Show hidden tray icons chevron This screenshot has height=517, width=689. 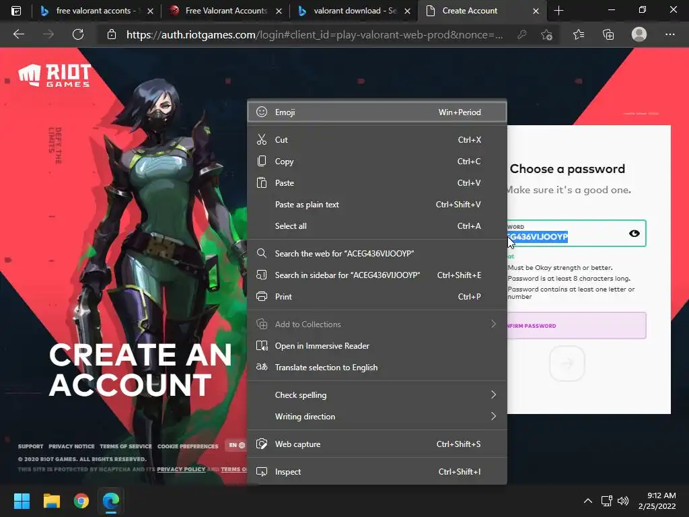pyautogui.click(x=587, y=501)
